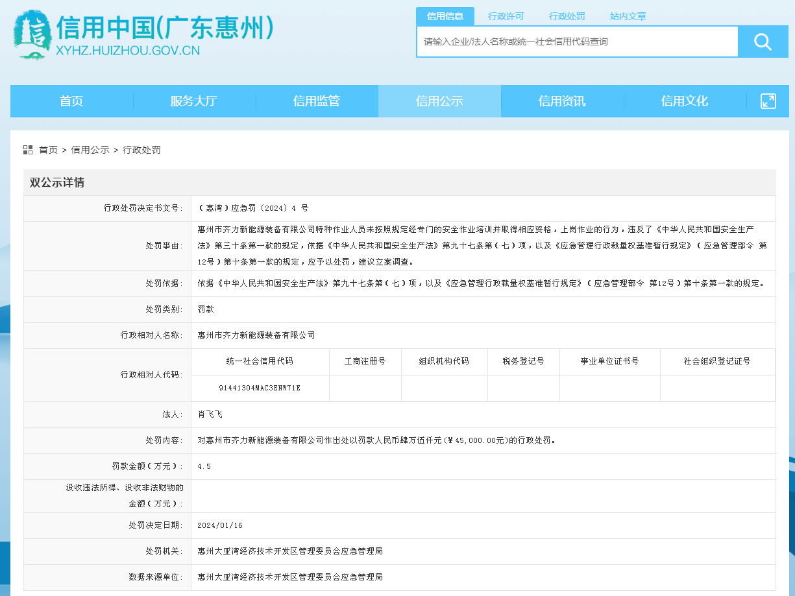Click the 行政处罚 breadcrumb link

[141, 150]
